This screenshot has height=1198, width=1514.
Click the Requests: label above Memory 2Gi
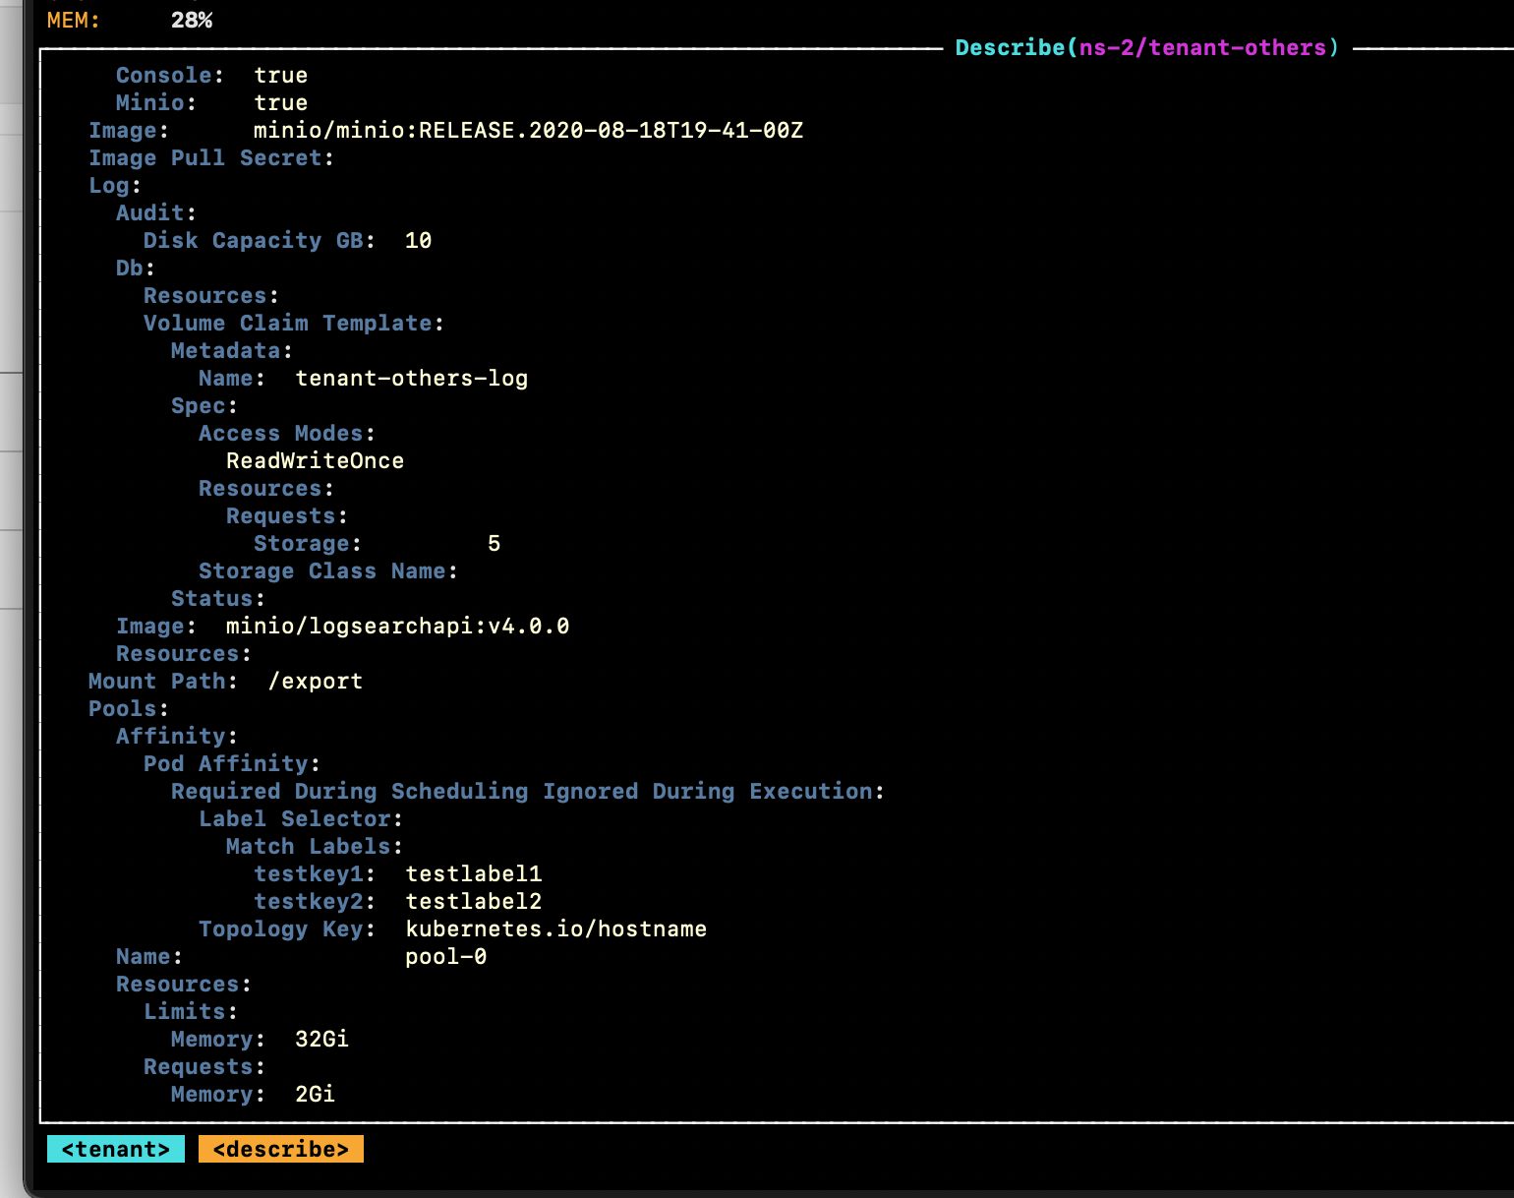(x=204, y=1066)
